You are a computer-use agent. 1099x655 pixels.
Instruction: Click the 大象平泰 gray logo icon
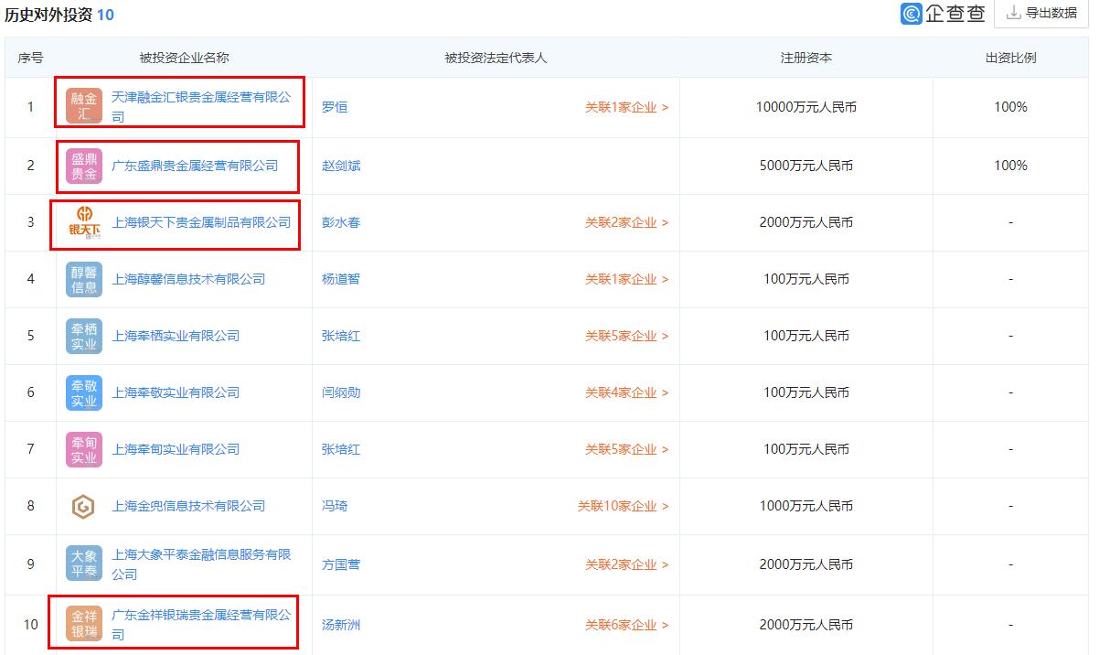(82, 564)
